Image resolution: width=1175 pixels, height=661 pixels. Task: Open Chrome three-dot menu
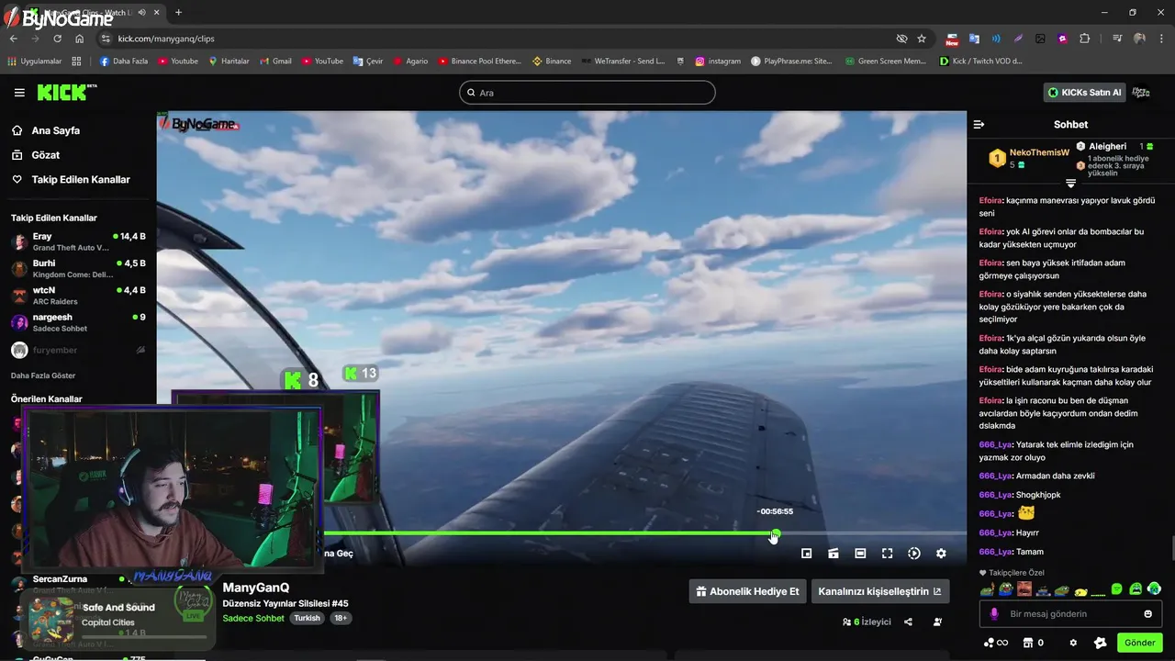pyautogui.click(x=1160, y=39)
